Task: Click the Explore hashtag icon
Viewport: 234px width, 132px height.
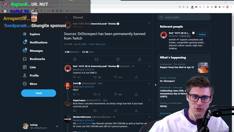Action: (x=25, y=34)
